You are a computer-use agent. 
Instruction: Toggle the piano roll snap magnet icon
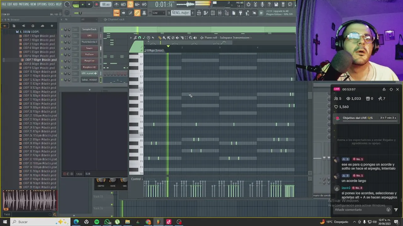(x=140, y=38)
